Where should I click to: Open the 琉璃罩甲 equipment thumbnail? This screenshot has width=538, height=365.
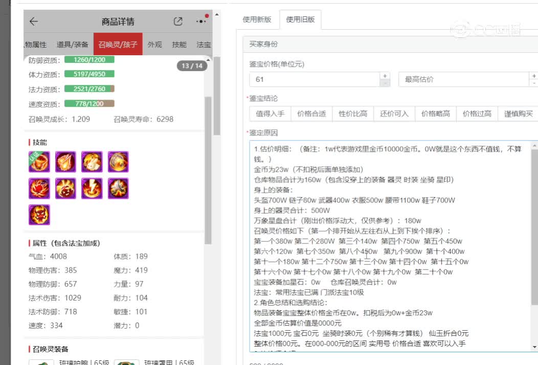click(126, 362)
